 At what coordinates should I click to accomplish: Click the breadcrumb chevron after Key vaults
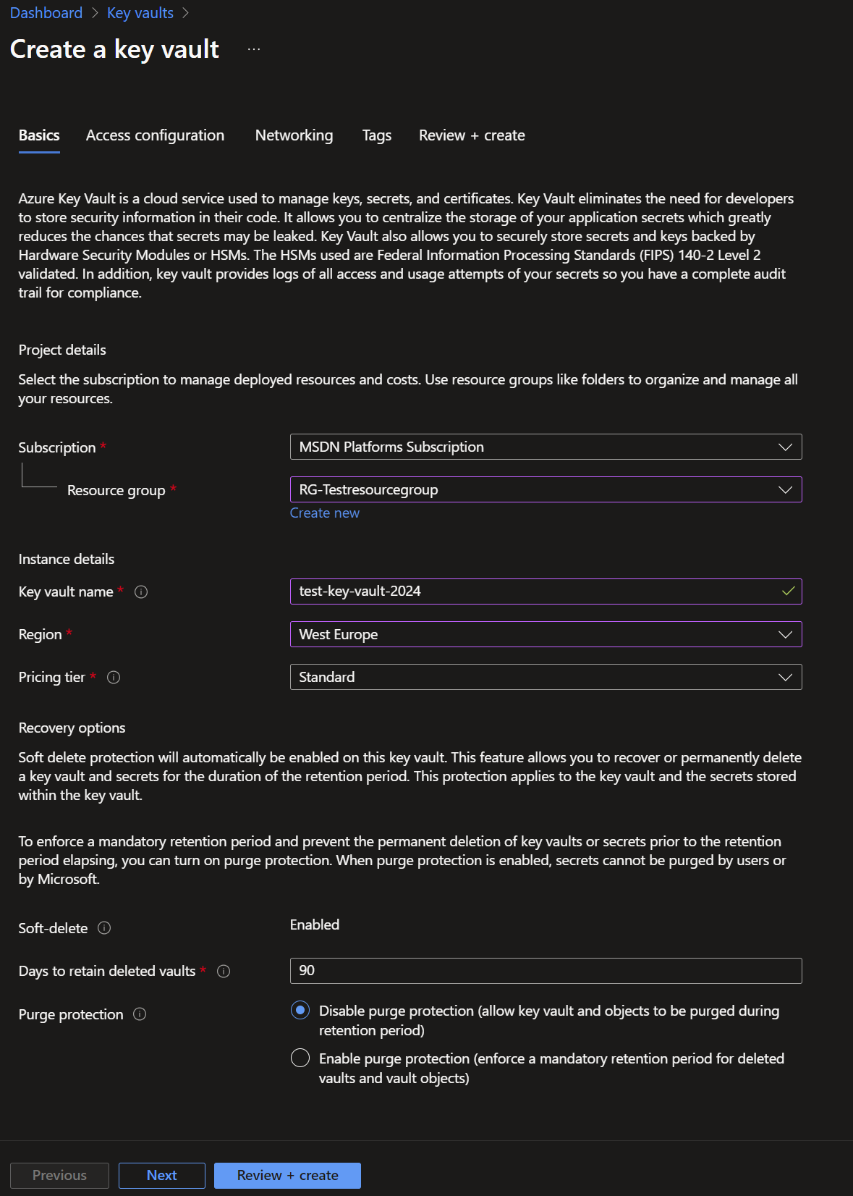pyautogui.click(x=185, y=13)
